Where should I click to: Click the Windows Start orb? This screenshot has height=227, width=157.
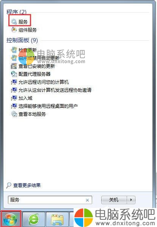[x=10, y=219]
